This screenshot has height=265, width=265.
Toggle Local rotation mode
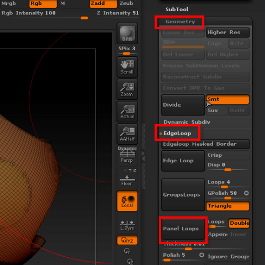[127, 201]
